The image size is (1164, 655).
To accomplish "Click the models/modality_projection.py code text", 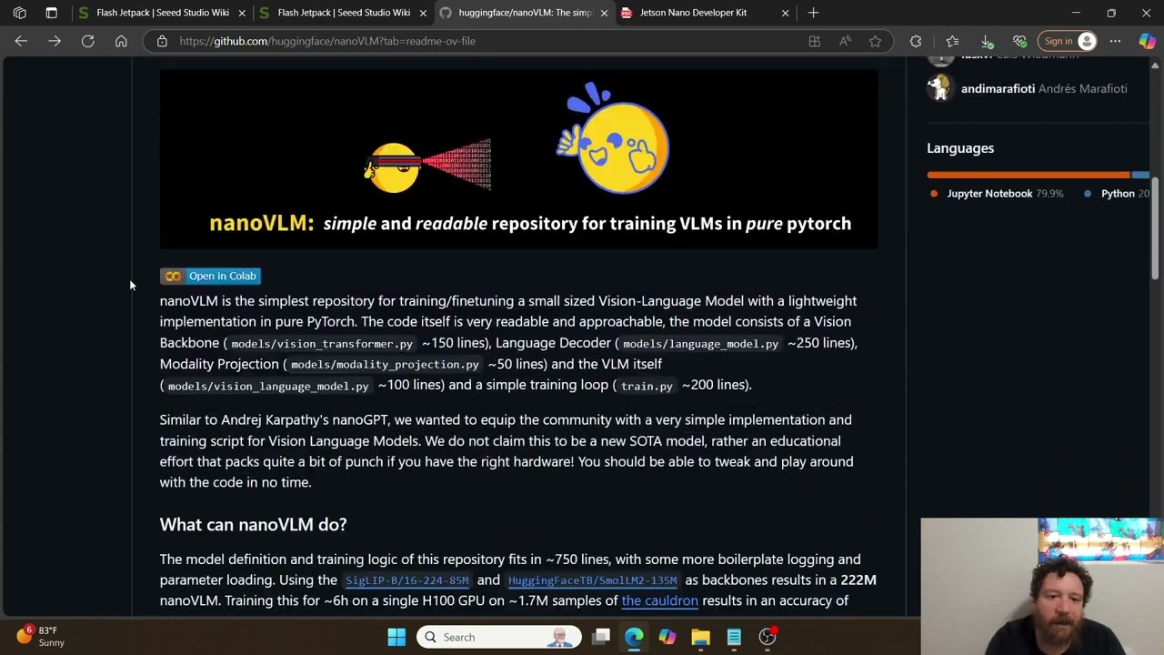I will pyautogui.click(x=384, y=365).
